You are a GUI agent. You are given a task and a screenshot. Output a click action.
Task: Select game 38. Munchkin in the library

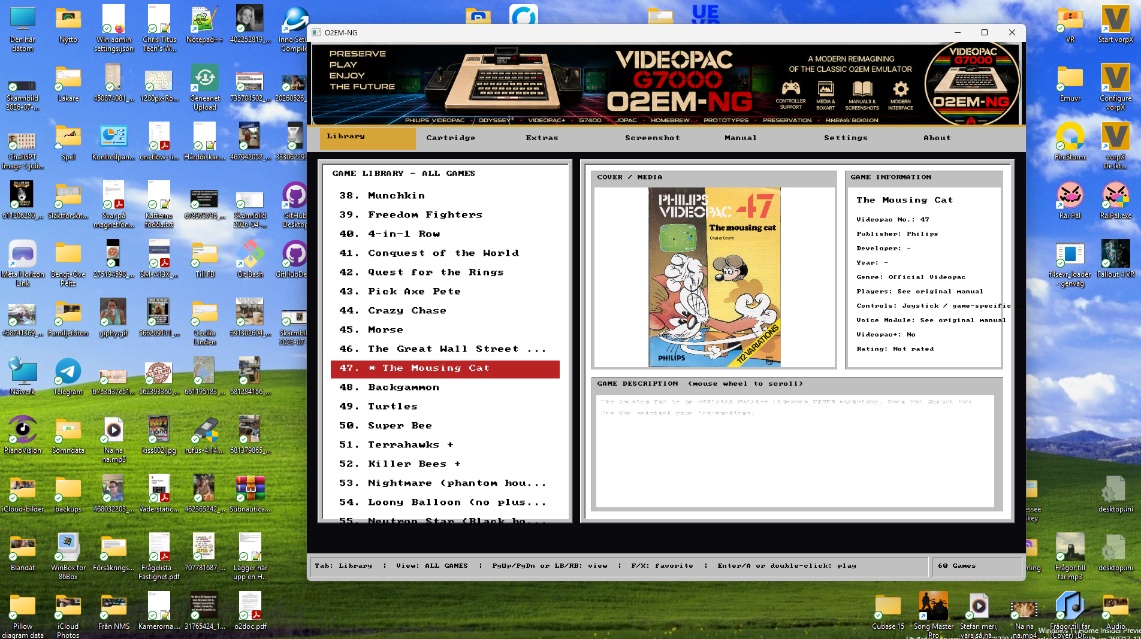coord(445,196)
